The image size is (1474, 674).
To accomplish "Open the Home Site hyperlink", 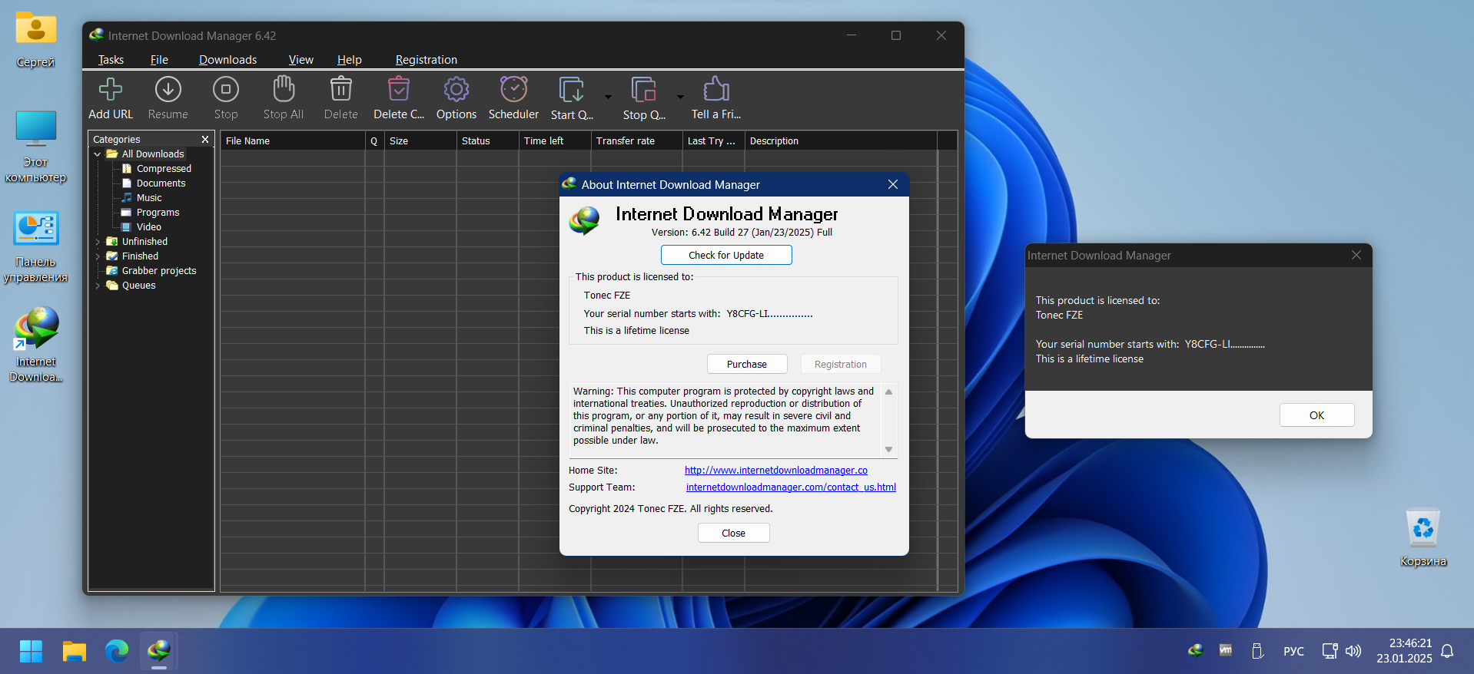I will (776, 471).
